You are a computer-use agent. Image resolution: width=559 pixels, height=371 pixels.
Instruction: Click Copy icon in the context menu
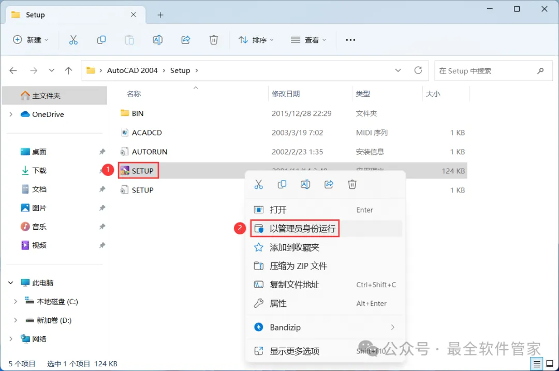point(282,184)
